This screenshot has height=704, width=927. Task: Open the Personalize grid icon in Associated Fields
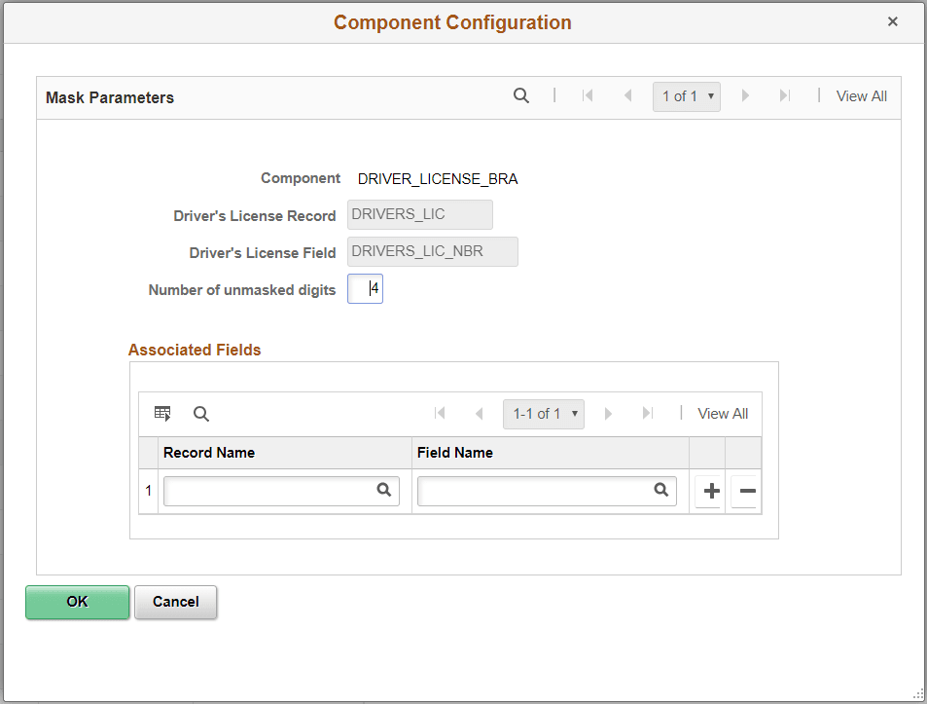[x=161, y=413]
